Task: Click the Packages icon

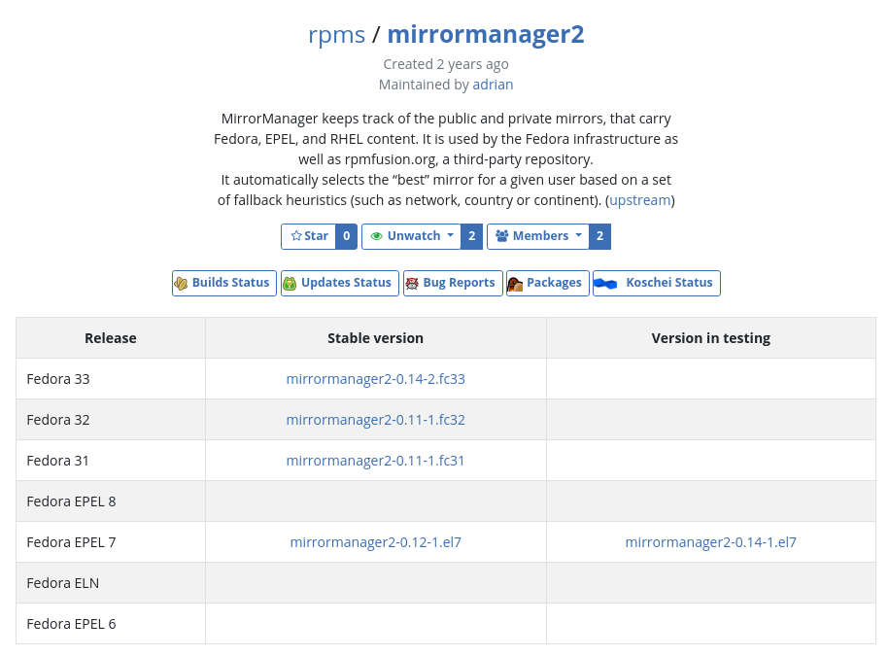Action: (x=515, y=284)
